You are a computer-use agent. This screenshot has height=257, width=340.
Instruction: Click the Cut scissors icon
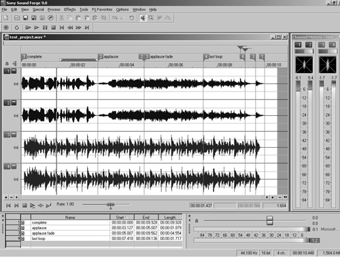pos(61,18)
